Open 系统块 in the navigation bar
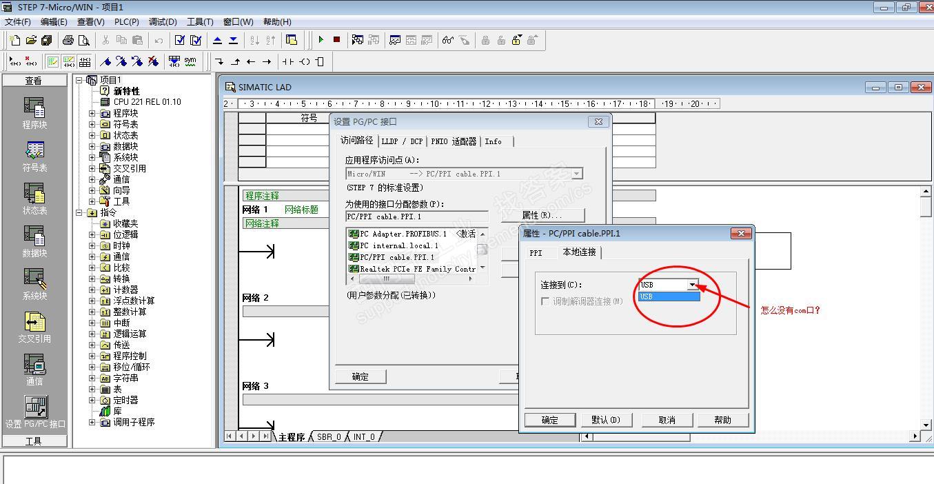This screenshot has height=484, width=934. click(x=34, y=285)
